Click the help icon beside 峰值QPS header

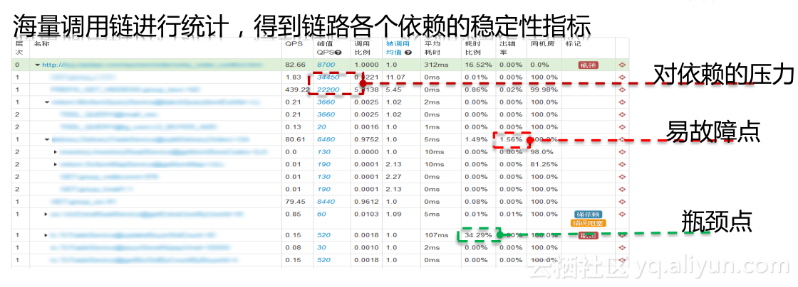pos(338,52)
